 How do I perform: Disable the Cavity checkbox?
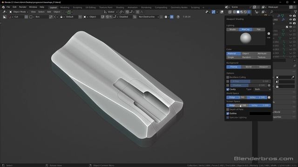tap(228, 90)
